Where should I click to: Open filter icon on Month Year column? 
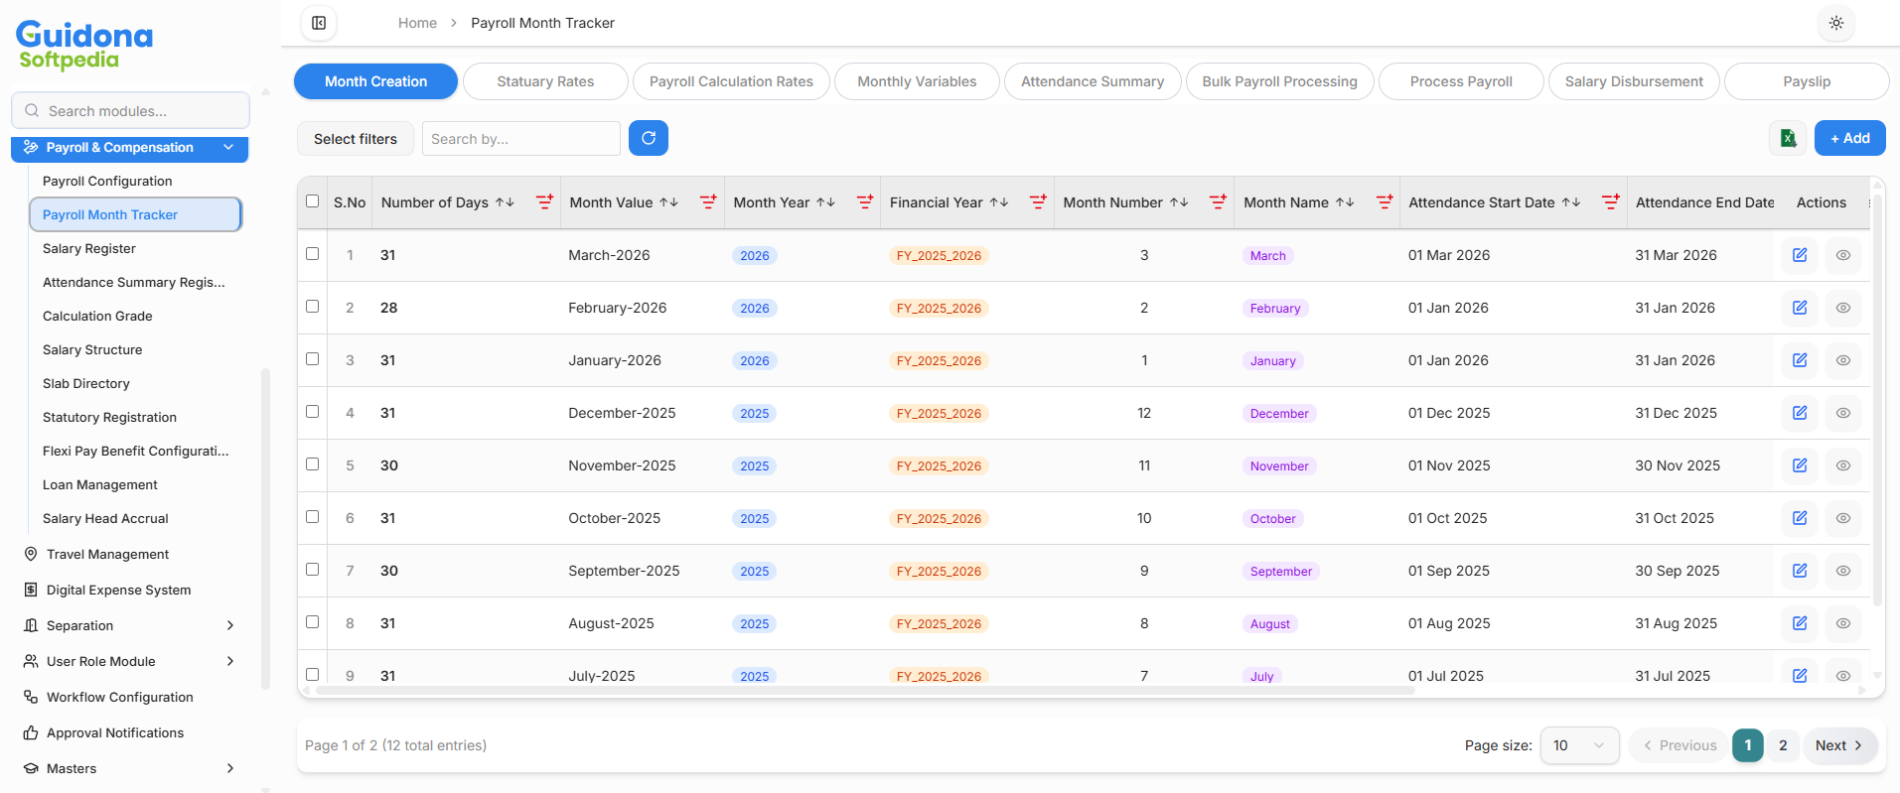[865, 202]
